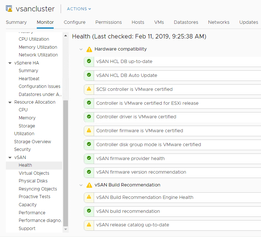Viewport: 261px width, 237px height.
Task: Switch to the VMs tab
Action: [x=159, y=22]
